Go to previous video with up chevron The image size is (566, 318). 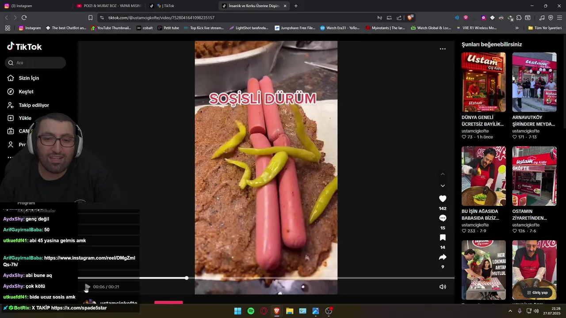click(x=443, y=174)
